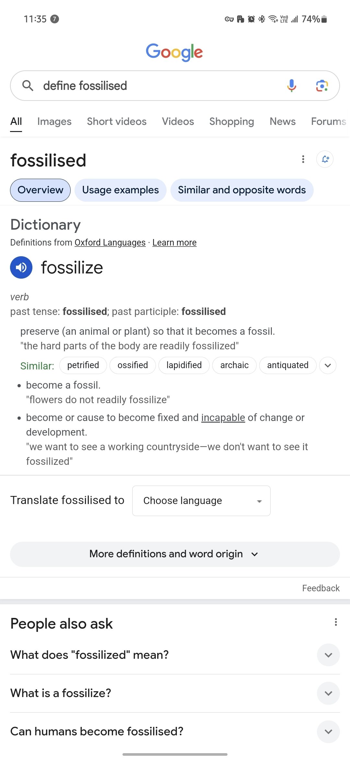Screen dimensions: 350x759
Task: Select the Overview chip
Action: click(x=41, y=190)
